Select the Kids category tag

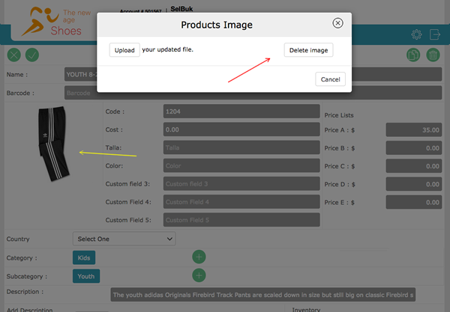coord(84,257)
